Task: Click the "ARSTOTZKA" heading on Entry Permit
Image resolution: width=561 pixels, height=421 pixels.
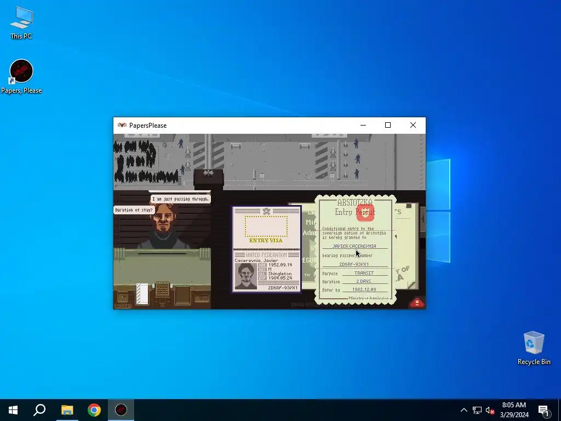Action: (x=355, y=203)
